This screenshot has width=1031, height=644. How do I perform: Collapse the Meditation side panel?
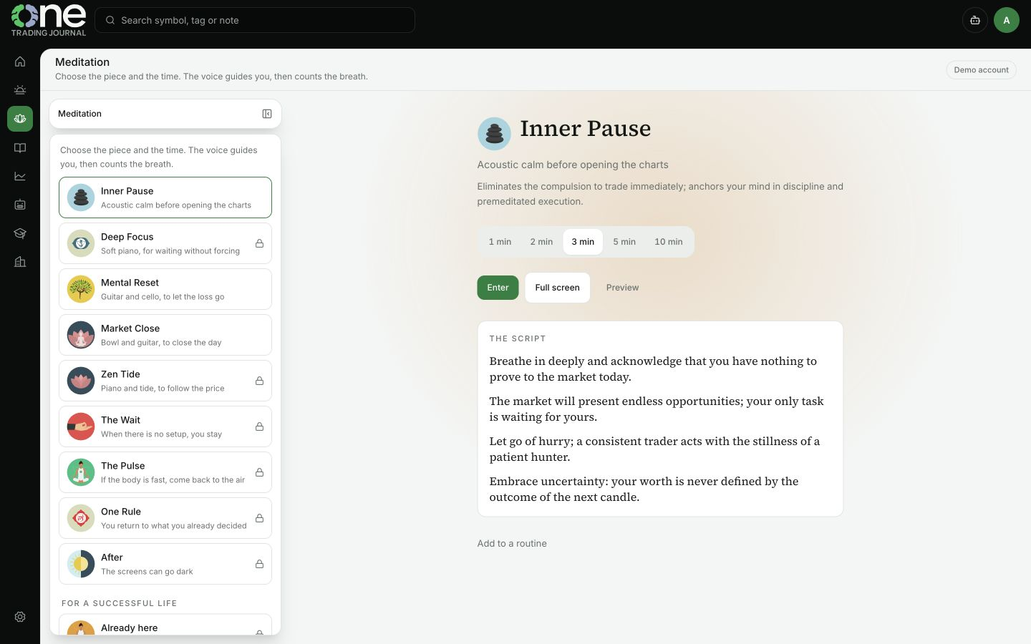pyautogui.click(x=267, y=114)
